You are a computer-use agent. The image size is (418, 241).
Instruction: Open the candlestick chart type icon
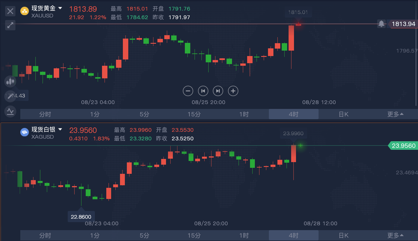click(x=10, y=81)
